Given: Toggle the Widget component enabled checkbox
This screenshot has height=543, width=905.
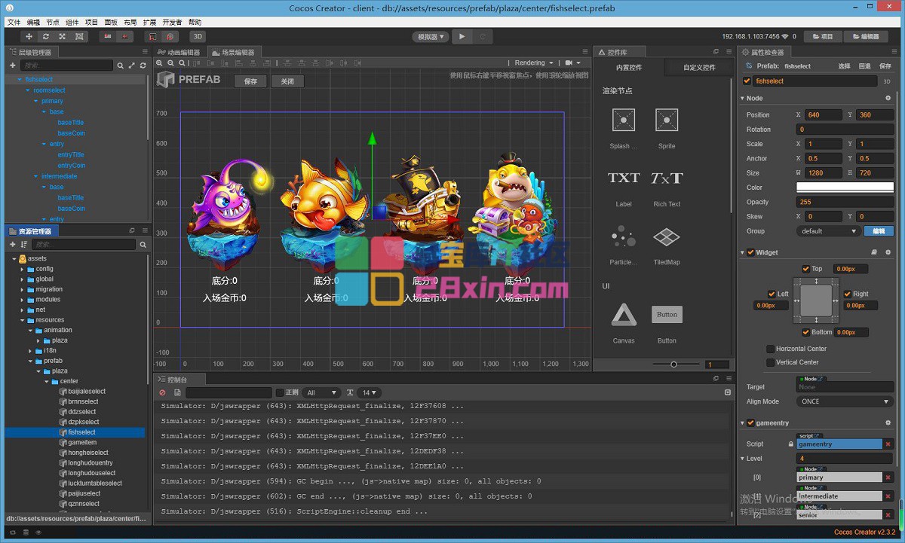Looking at the screenshot, I should [750, 252].
